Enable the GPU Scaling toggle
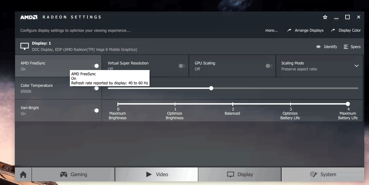 pos(269,66)
